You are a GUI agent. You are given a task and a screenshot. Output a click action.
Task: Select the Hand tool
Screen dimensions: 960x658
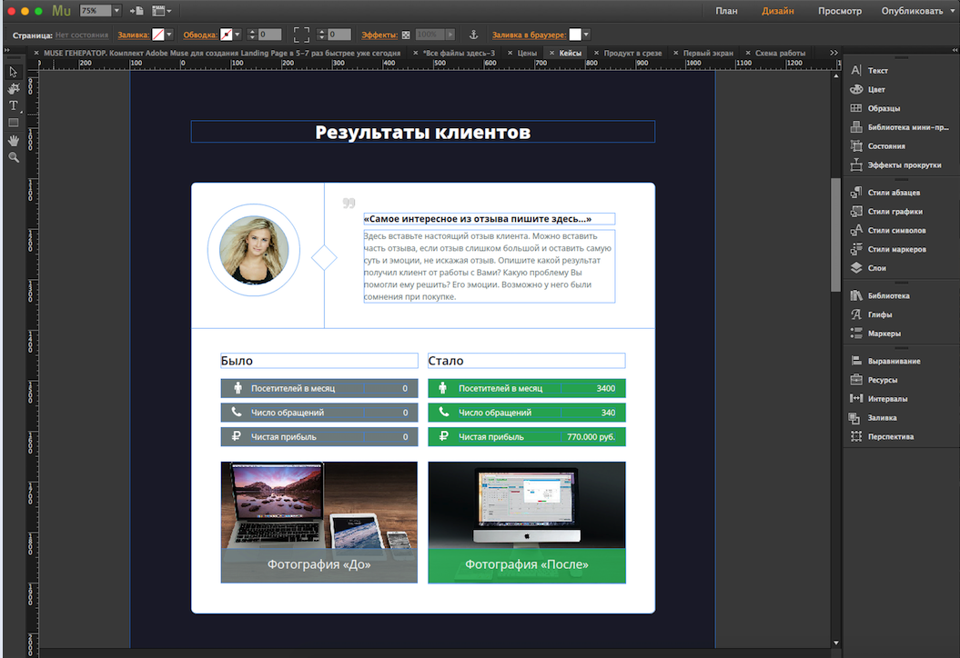click(x=14, y=140)
